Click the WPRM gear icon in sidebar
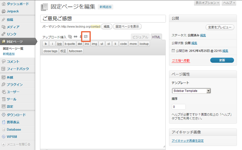The height and width of the screenshot is (150, 242). click(x=3, y=137)
